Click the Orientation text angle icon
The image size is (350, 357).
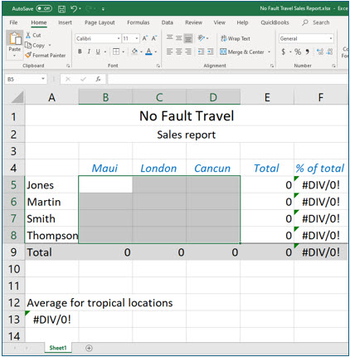202,38
